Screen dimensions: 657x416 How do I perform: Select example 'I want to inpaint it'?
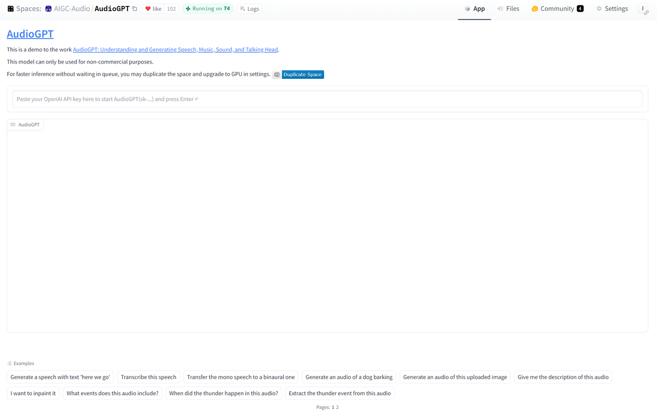point(33,393)
